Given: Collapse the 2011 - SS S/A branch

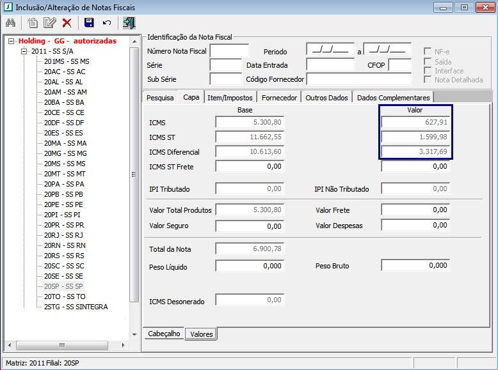Looking at the screenshot, I should (24, 51).
